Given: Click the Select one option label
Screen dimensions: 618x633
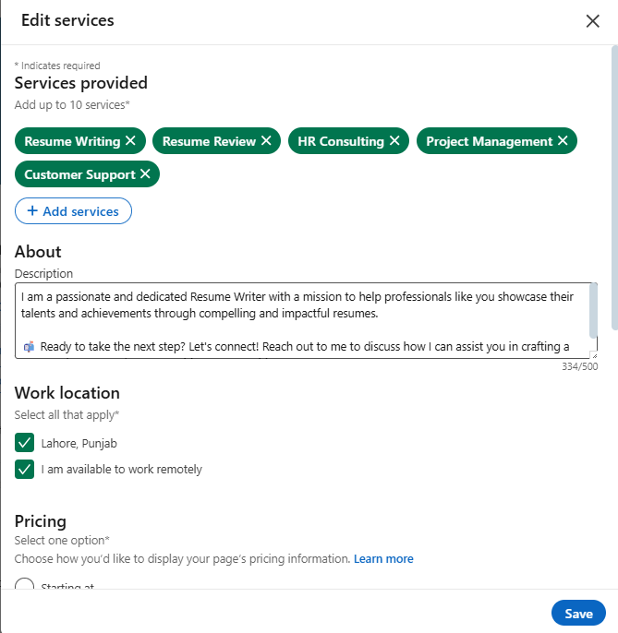Looking at the screenshot, I should 62,540.
